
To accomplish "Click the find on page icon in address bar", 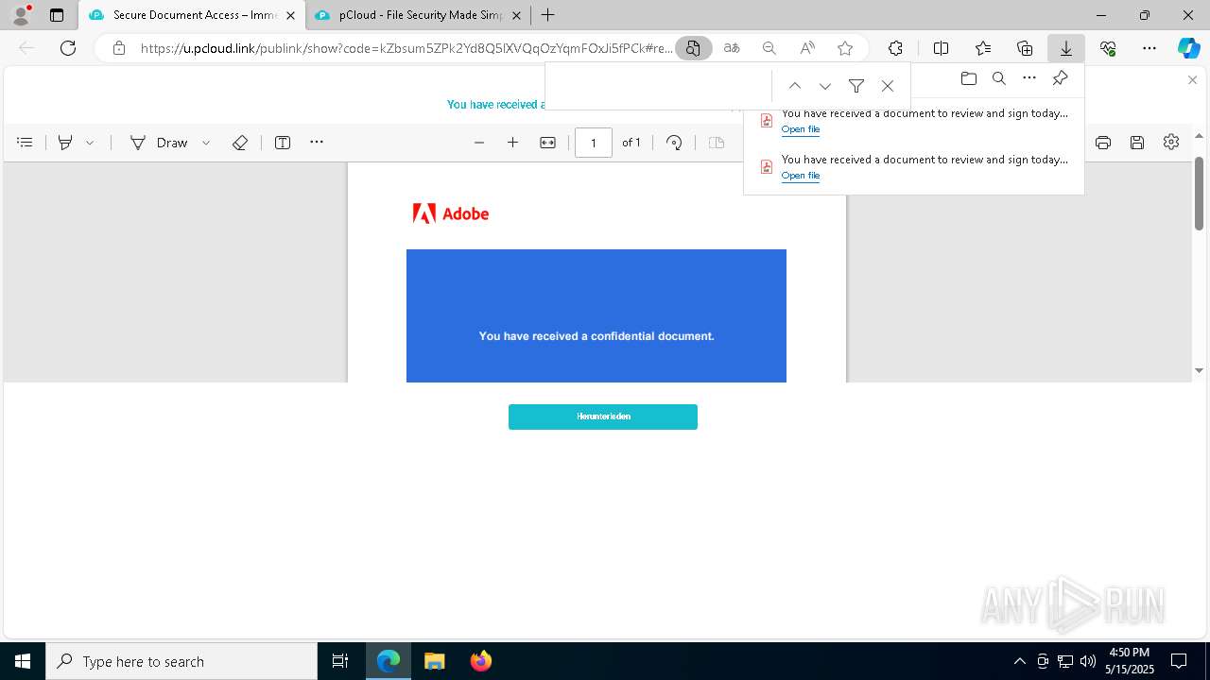I will point(693,48).
